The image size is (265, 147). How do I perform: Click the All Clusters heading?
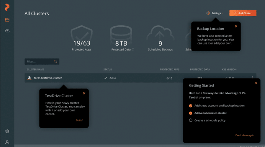point(37,13)
